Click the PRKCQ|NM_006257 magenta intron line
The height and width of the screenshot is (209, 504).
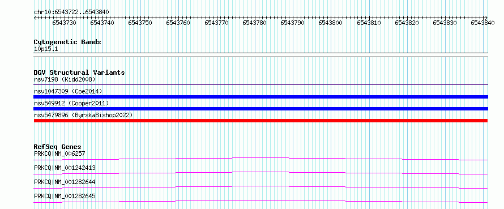260,159
